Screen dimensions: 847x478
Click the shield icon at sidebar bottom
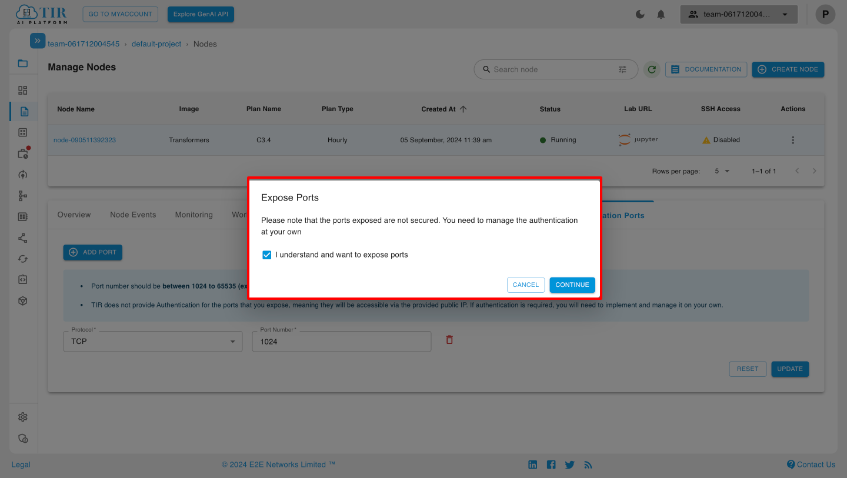pyautogui.click(x=23, y=439)
